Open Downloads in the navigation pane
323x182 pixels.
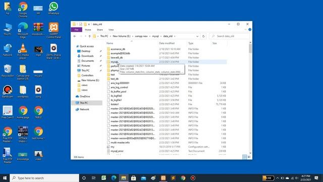click(x=87, y=56)
